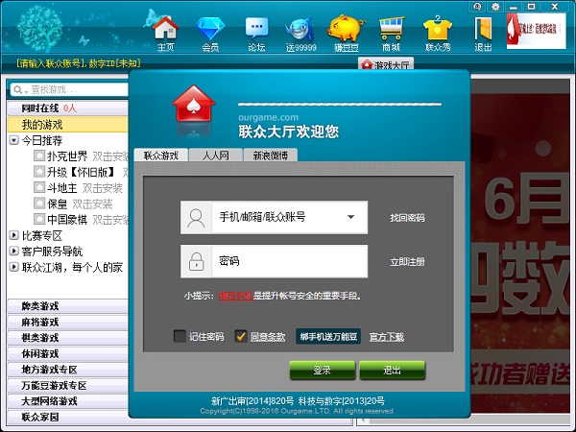This screenshot has width=576, height=432.
Task: Open the 地方游戏专区 category
Action: [67, 370]
